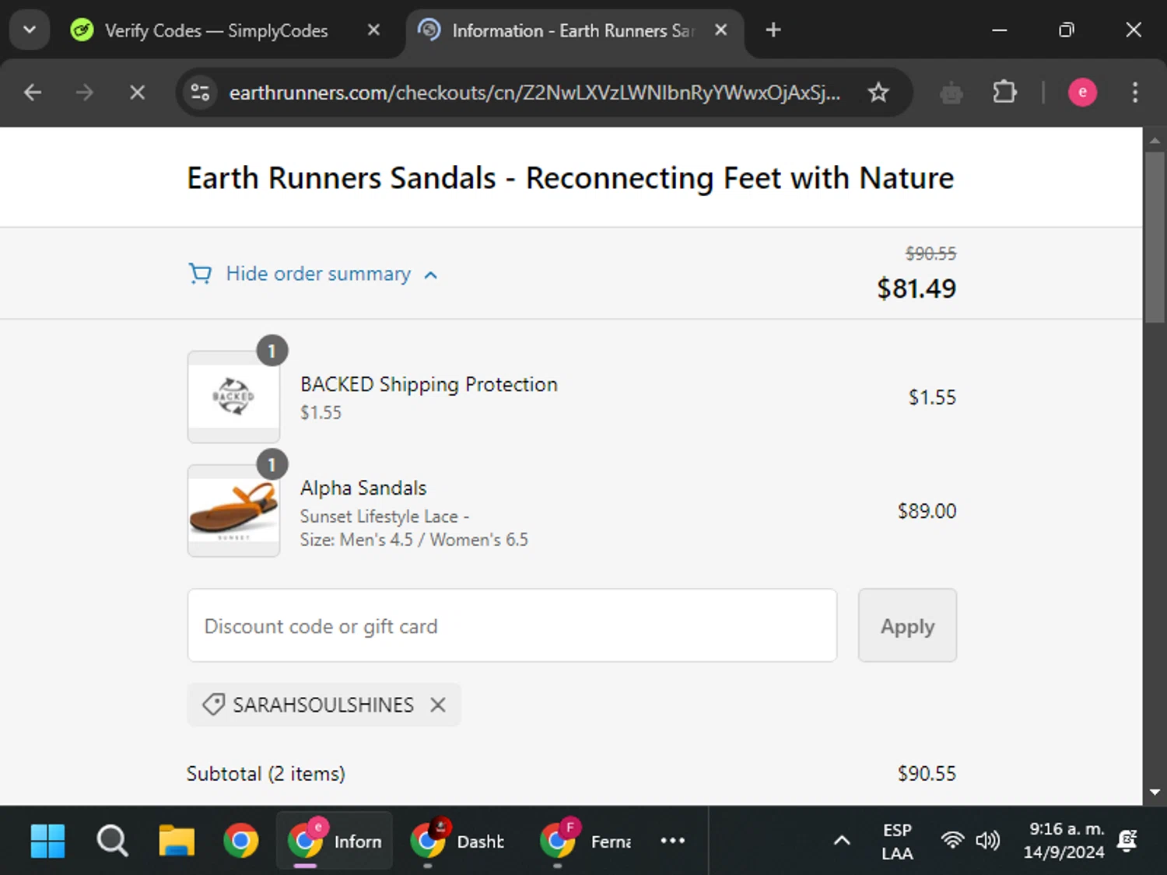Click the page scrollbar down arrow
The image size is (1167, 875).
tap(1155, 793)
